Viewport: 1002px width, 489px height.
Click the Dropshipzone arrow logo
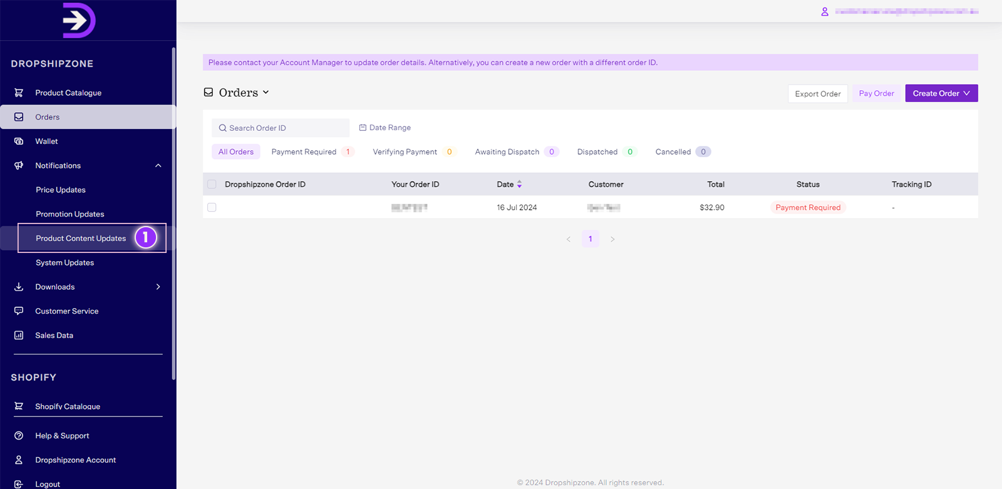(79, 21)
